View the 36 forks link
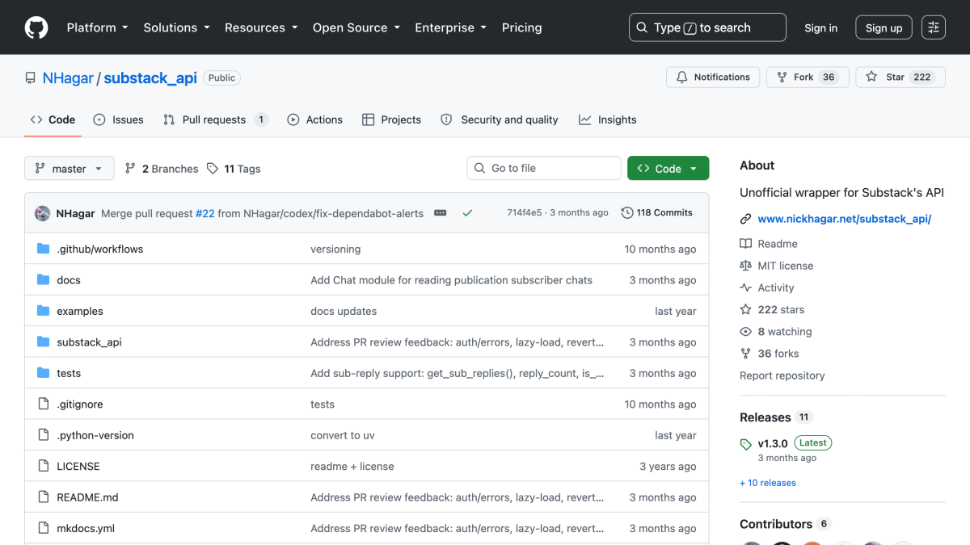This screenshot has width=970, height=545. (770, 354)
